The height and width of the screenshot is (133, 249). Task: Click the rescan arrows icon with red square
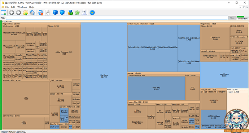tap(40, 13)
